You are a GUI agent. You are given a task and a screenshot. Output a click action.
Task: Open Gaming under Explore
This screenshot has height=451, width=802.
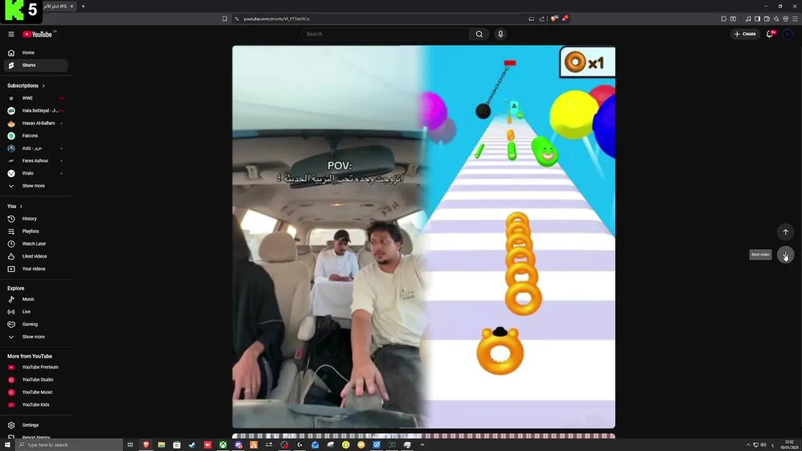point(36,324)
